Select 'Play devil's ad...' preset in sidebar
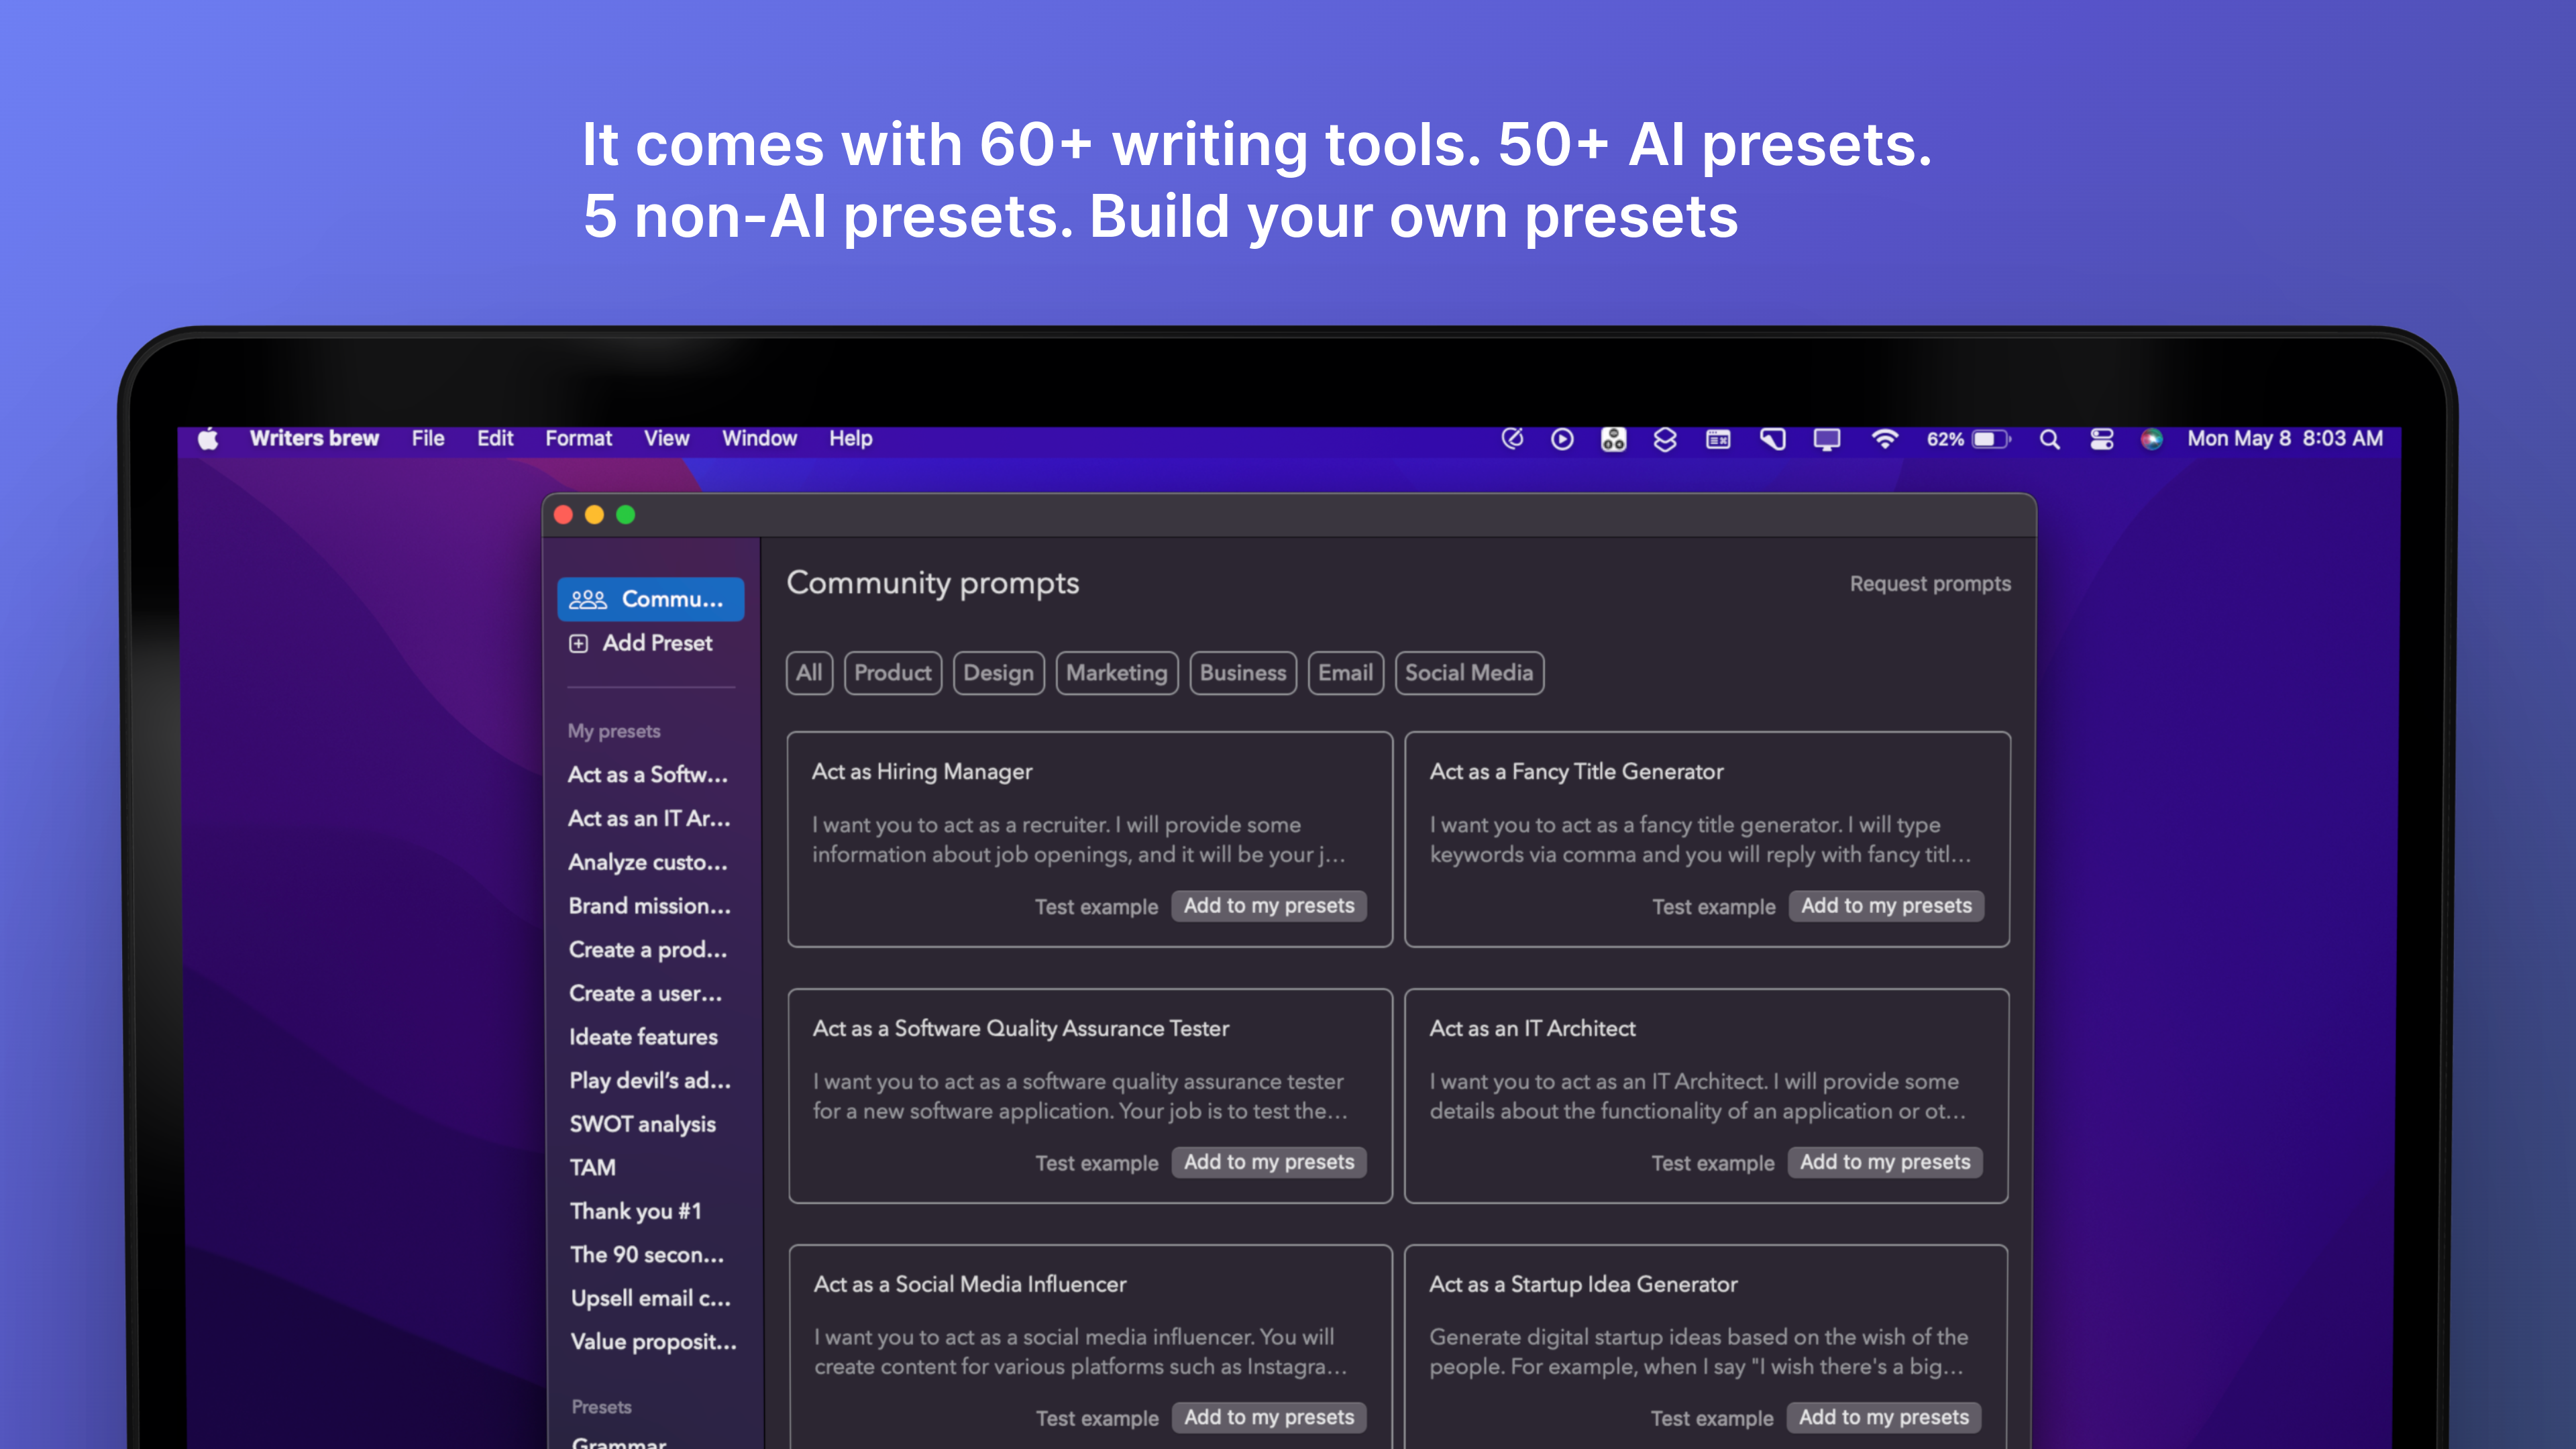Image resolution: width=2576 pixels, height=1449 pixels. (x=650, y=1080)
